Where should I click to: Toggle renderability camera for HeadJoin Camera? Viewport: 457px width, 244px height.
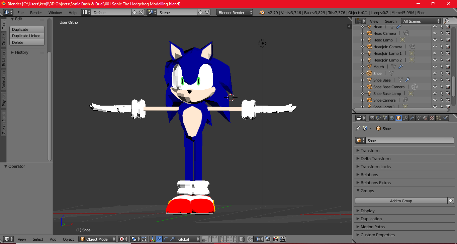[x=448, y=46]
